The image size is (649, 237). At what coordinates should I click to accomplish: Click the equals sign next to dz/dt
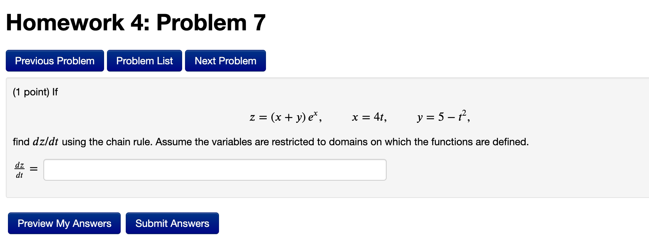[x=33, y=169]
